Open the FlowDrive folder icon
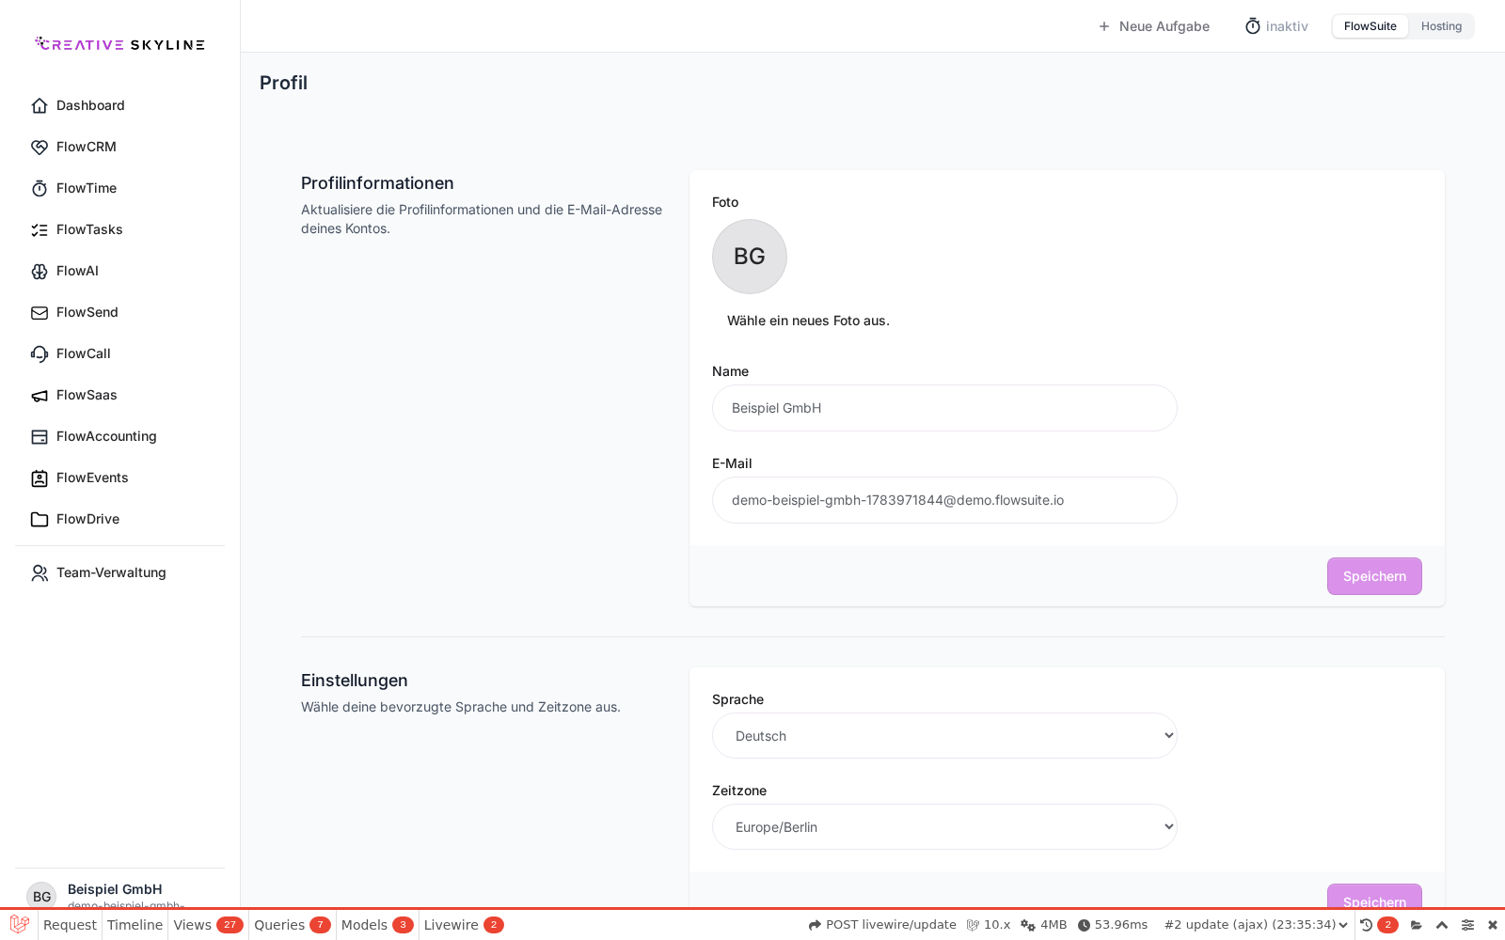 40,519
